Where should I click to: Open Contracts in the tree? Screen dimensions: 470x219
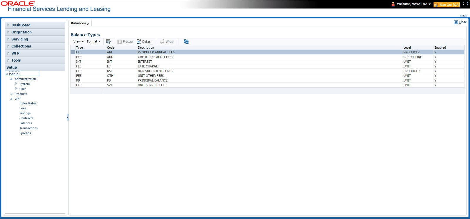pyautogui.click(x=26, y=118)
